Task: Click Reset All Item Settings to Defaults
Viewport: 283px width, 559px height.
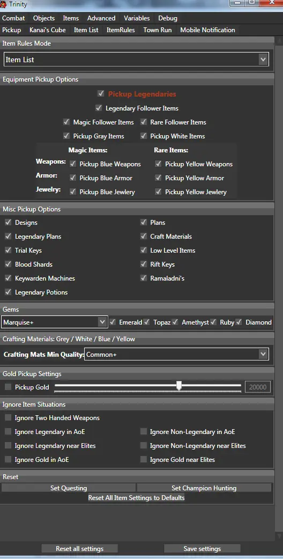Action: 136,498
